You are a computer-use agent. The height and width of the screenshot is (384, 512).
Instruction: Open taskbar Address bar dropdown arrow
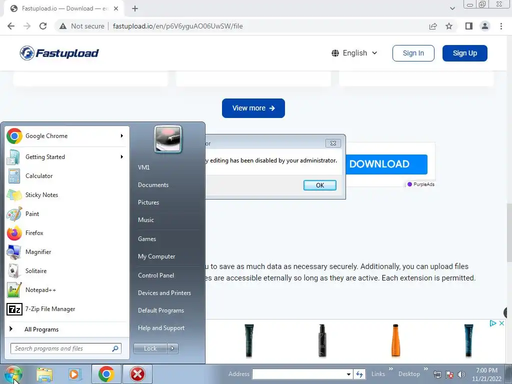tap(348, 374)
